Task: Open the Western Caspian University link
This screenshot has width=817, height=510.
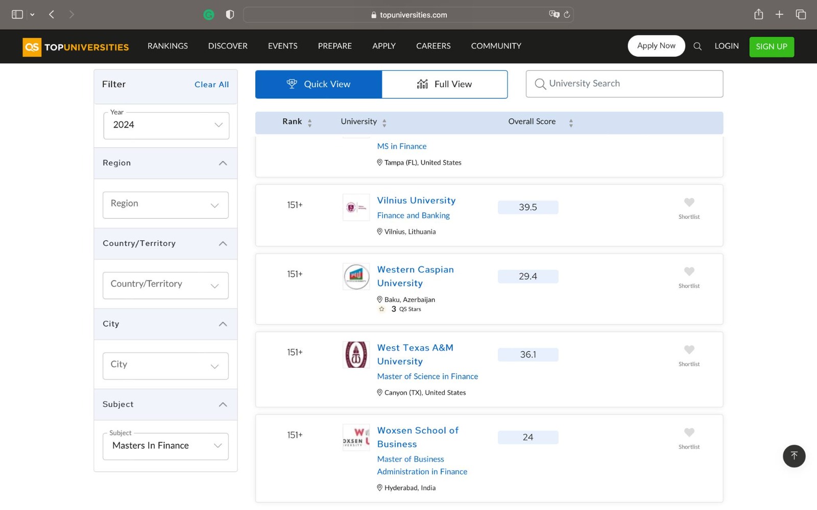Action: coord(415,276)
